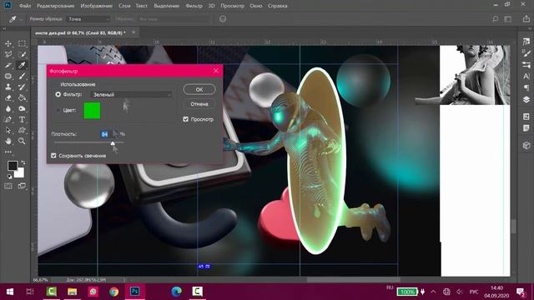Image resolution: width=534 pixels, height=300 pixels.
Task: Click OK in the Фотофильтр dialog
Action: point(199,89)
